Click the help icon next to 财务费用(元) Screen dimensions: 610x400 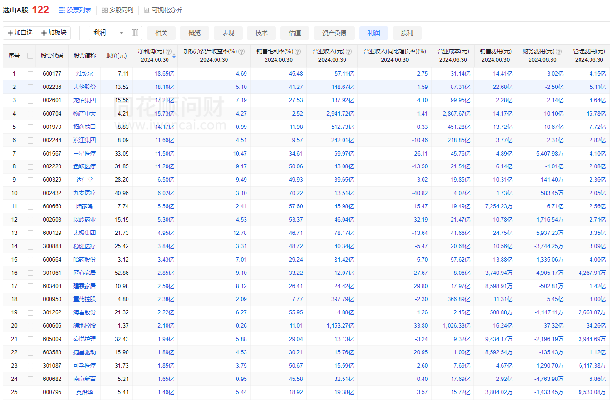point(559,51)
